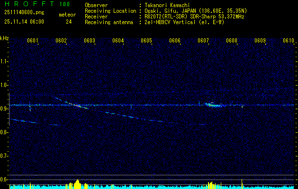Click the receiver R820T2(RTL-SDR) line
Viewport: 298px width, 189px height.
tap(194, 17)
